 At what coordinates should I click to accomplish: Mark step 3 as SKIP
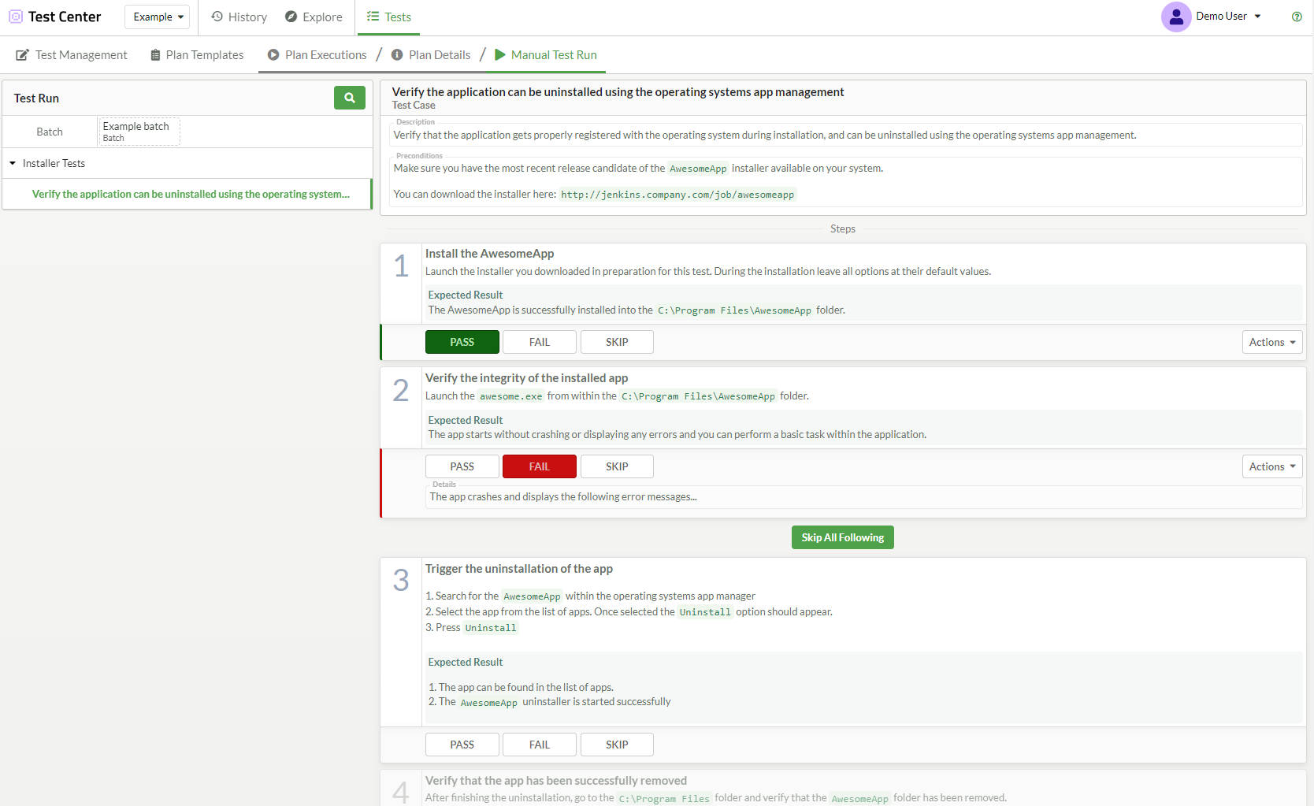(x=616, y=745)
